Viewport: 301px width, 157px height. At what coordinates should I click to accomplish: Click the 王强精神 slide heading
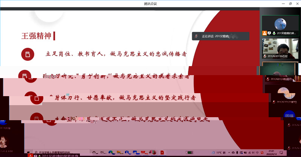coord(36,36)
